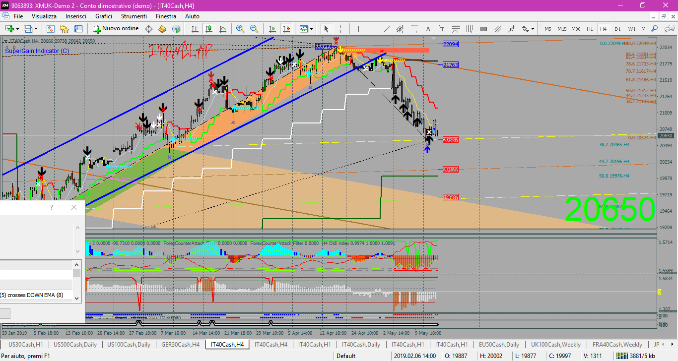Image resolution: width=678 pixels, height=361 pixels.
Task: Open the New Chart tool
Action: coord(9,29)
